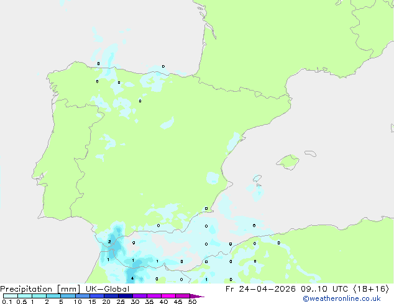Screen dimensions: 394x304
Task: Click the above-50 mm arrow at legend end
Action: (197, 296)
